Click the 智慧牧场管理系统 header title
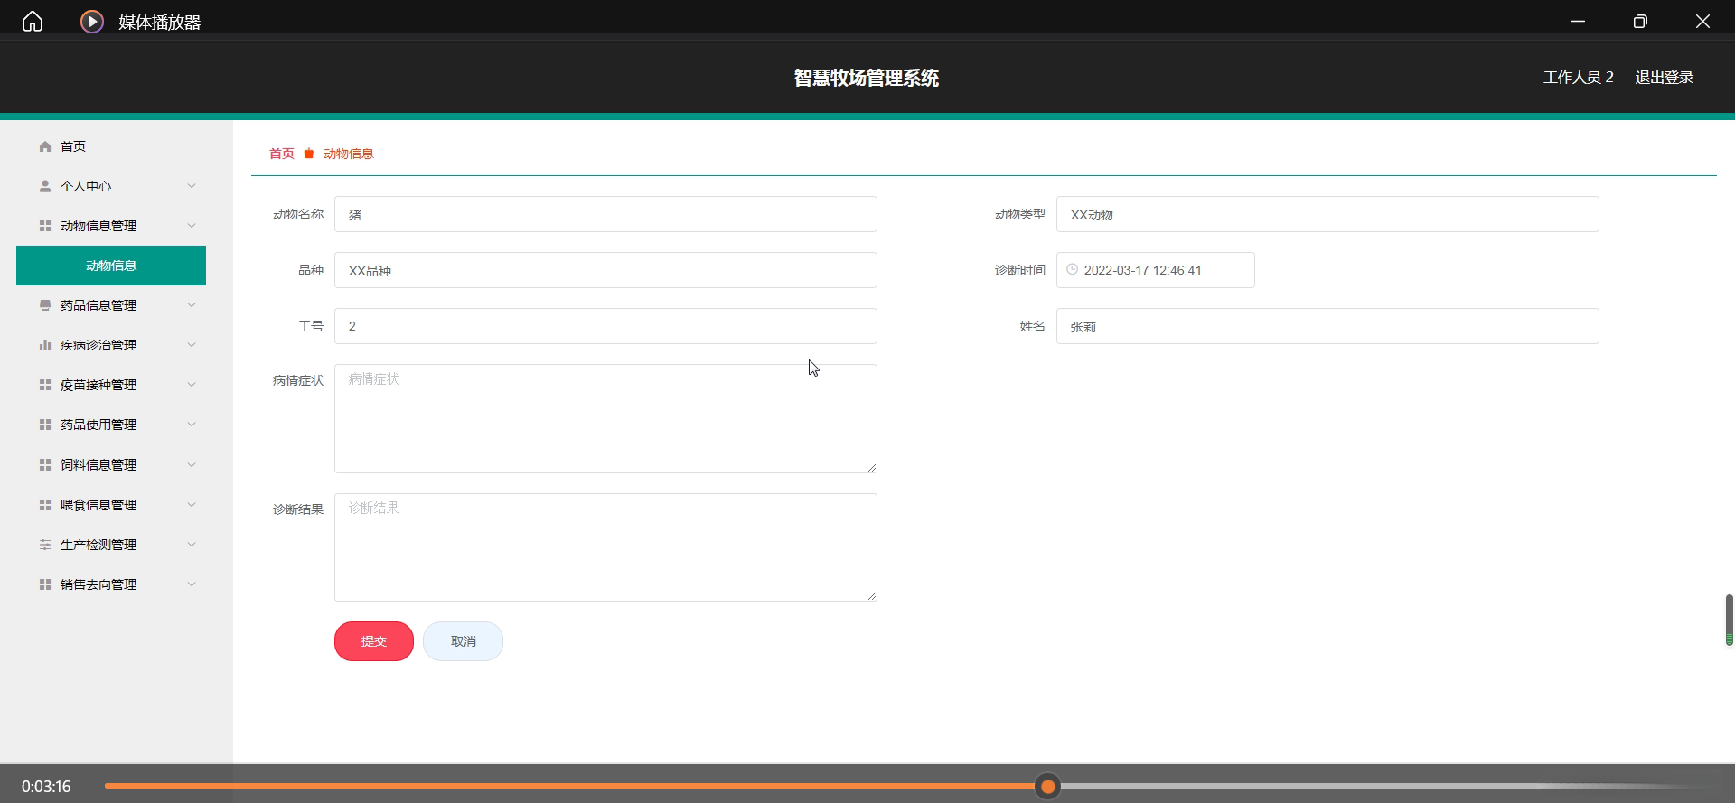 click(x=867, y=78)
